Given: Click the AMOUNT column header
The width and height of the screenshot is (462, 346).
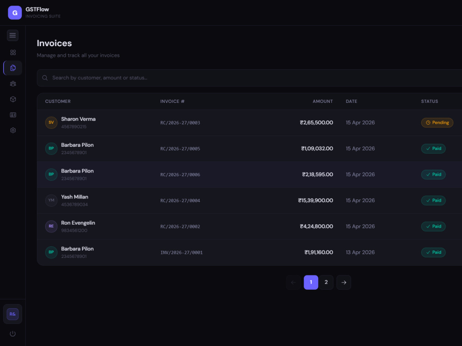Looking at the screenshot, I should coord(322,101).
